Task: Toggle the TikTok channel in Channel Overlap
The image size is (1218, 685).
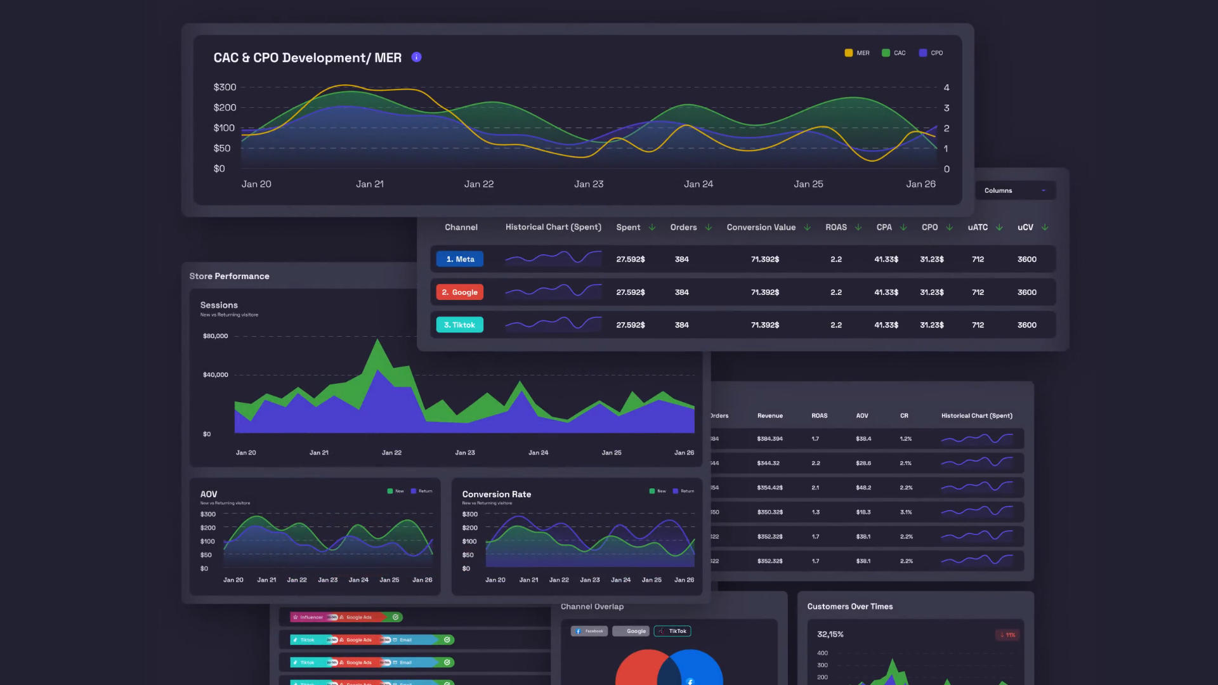Action: pyautogui.click(x=672, y=631)
